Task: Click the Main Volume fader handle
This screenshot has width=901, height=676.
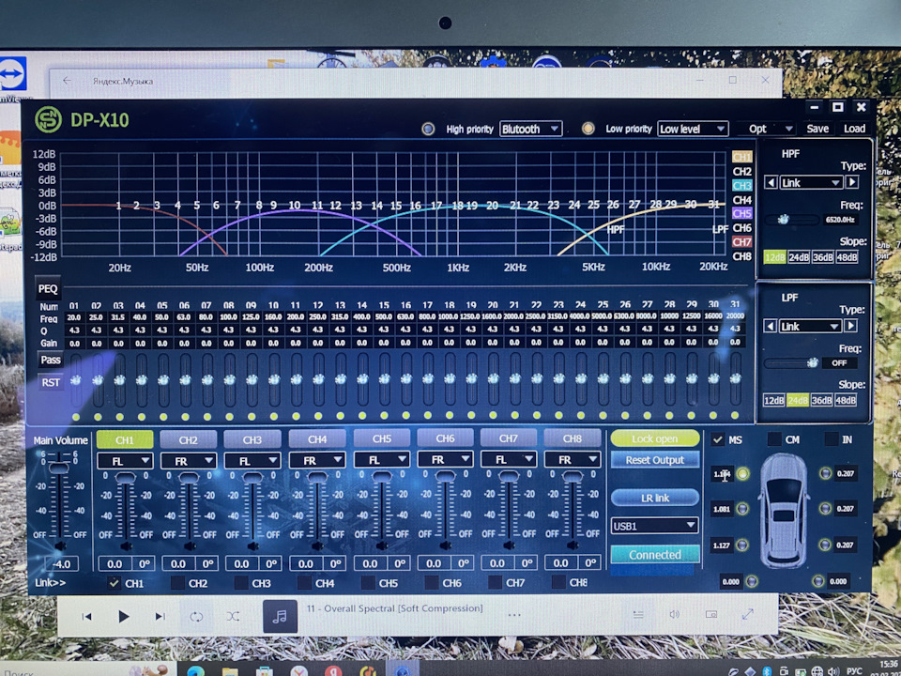Action: [58, 468]
